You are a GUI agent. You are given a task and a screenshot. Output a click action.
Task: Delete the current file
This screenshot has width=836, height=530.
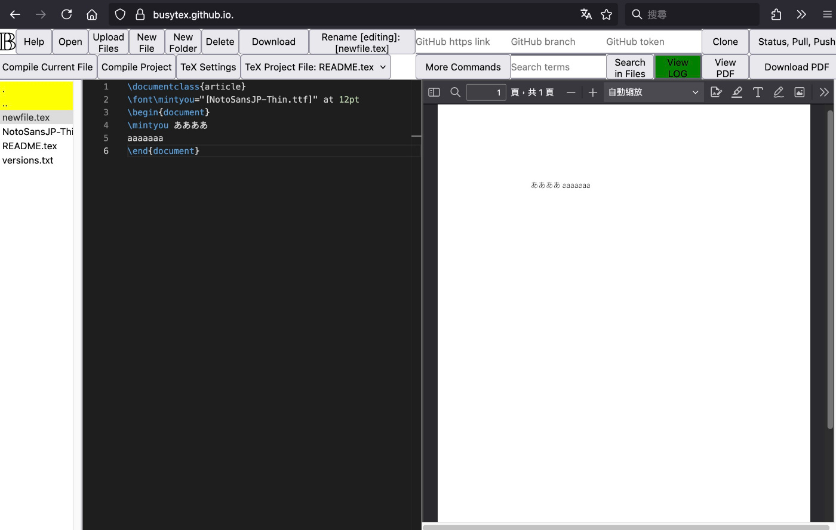tap(220, 42)
